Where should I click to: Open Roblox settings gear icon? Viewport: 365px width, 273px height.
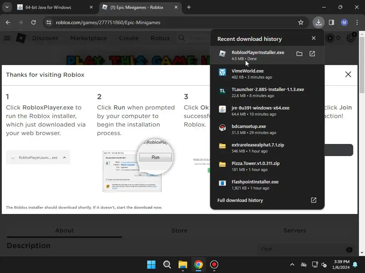[351, 38]
